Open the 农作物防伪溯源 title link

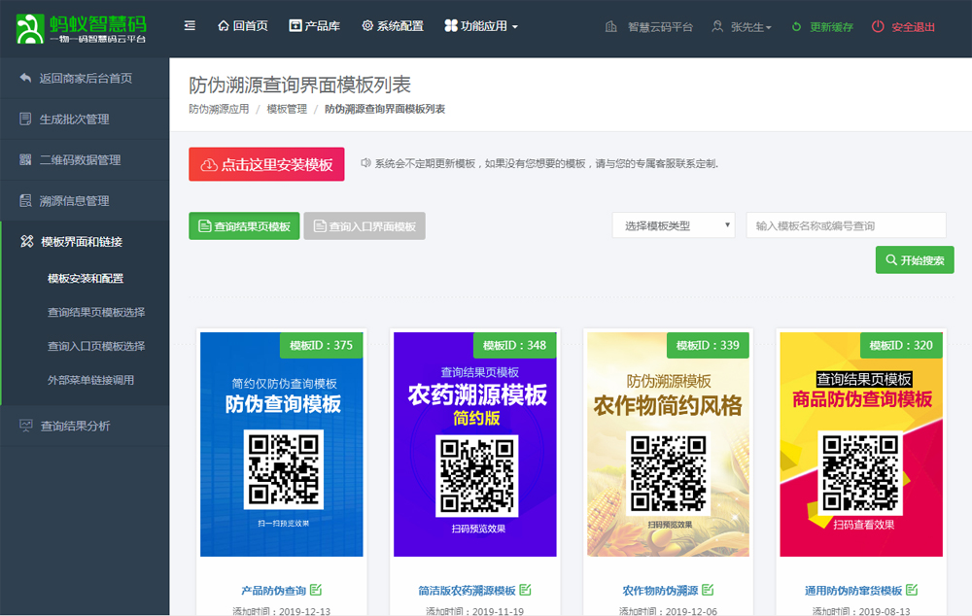pyautogui.click(x=660, y=591)
